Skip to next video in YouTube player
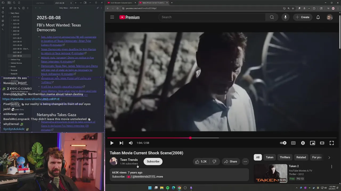Screen dimensions: 341x191 (x=121, y=143)
